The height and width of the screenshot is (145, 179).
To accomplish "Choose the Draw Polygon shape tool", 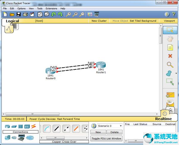I will click(169, 73).
